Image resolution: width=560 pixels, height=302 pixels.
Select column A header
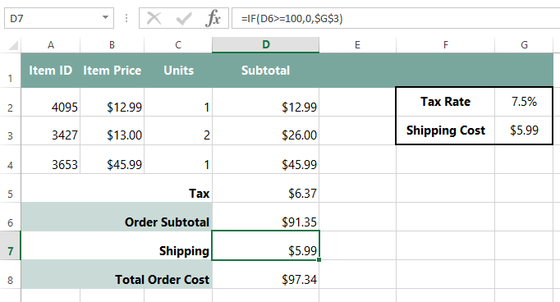click(51, 45)
